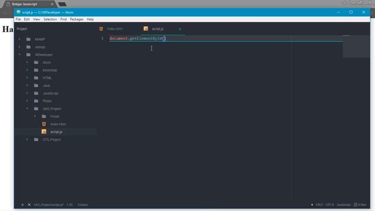This screenshot has height=211, width=375.
Task: Change line ending via CRLF button
Action: coord(319,205)
